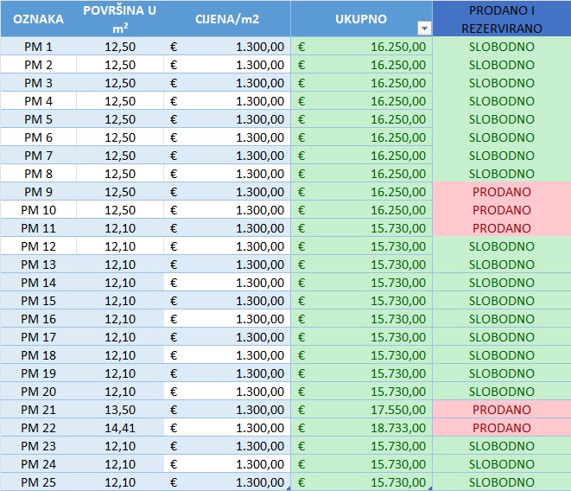Screen dimensions: 571x491
Task: Select the POVRŠINA U m² header cell
Action: [119, 18]
